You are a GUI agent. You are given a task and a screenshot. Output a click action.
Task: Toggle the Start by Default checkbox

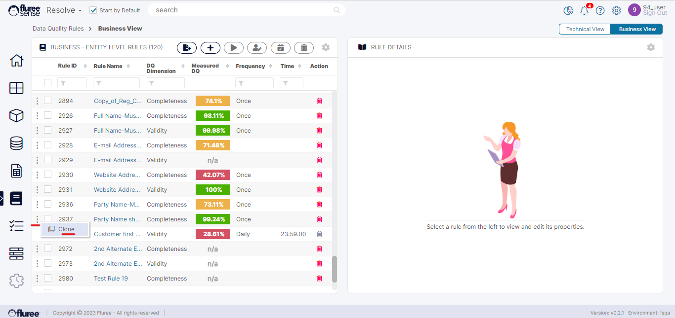(x=93, y=10)
